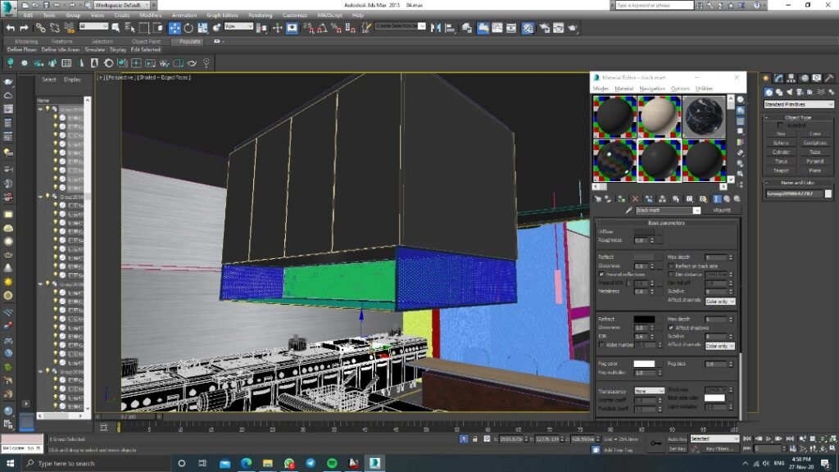The height and width of the screenshot is (472, 839).
Task: Toggle the Affect shadows checkbox
Action: (x=671, y=328)
